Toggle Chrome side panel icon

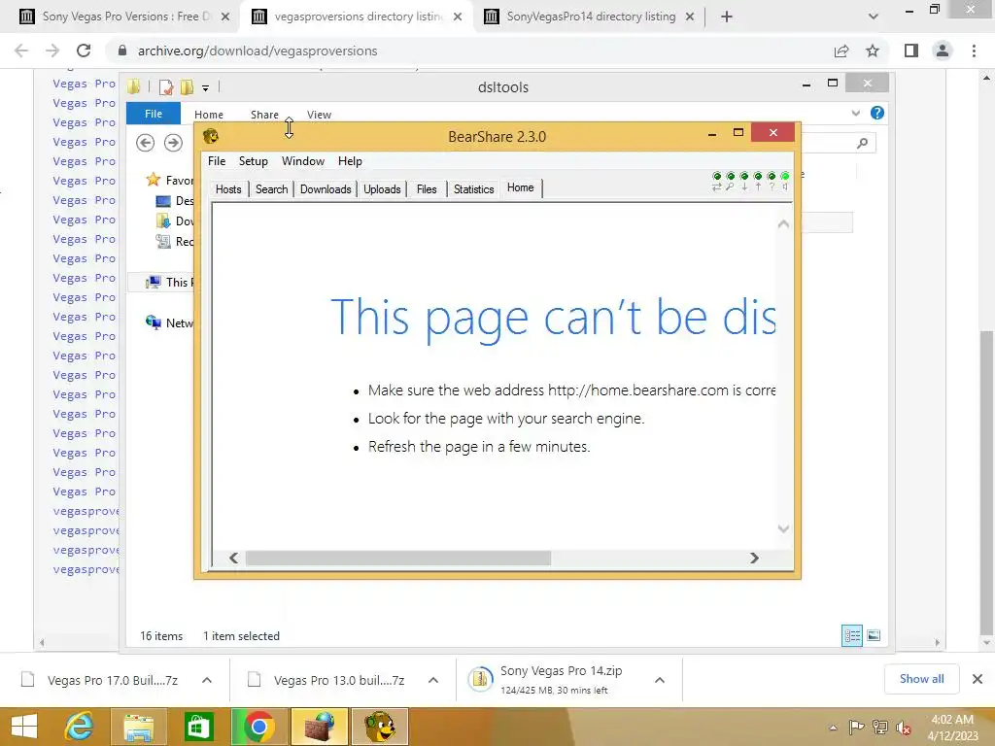pyautogui.click(x=911, y=51)
